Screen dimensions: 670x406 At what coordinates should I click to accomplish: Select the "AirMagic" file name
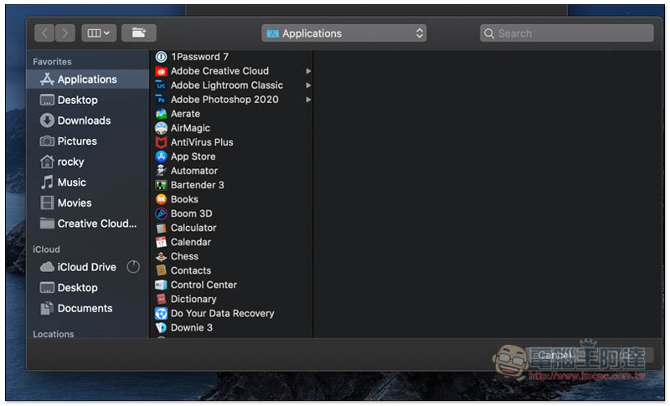(190, 128)
